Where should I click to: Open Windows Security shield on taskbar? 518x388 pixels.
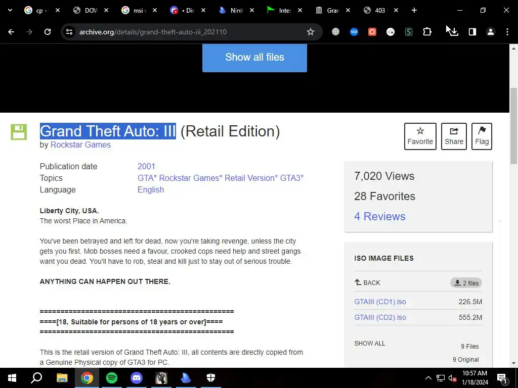[x=211, y=378]
